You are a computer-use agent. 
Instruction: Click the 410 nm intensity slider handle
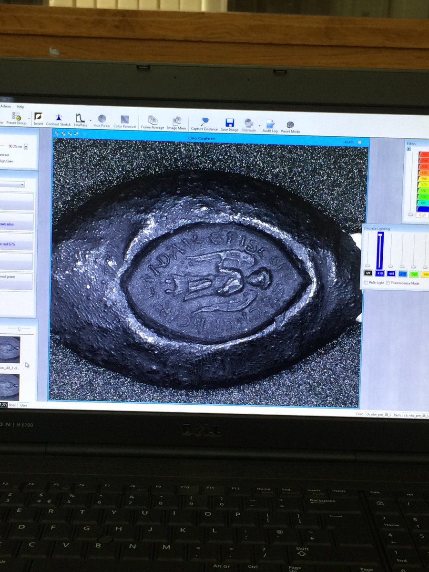tap(380, 235)
